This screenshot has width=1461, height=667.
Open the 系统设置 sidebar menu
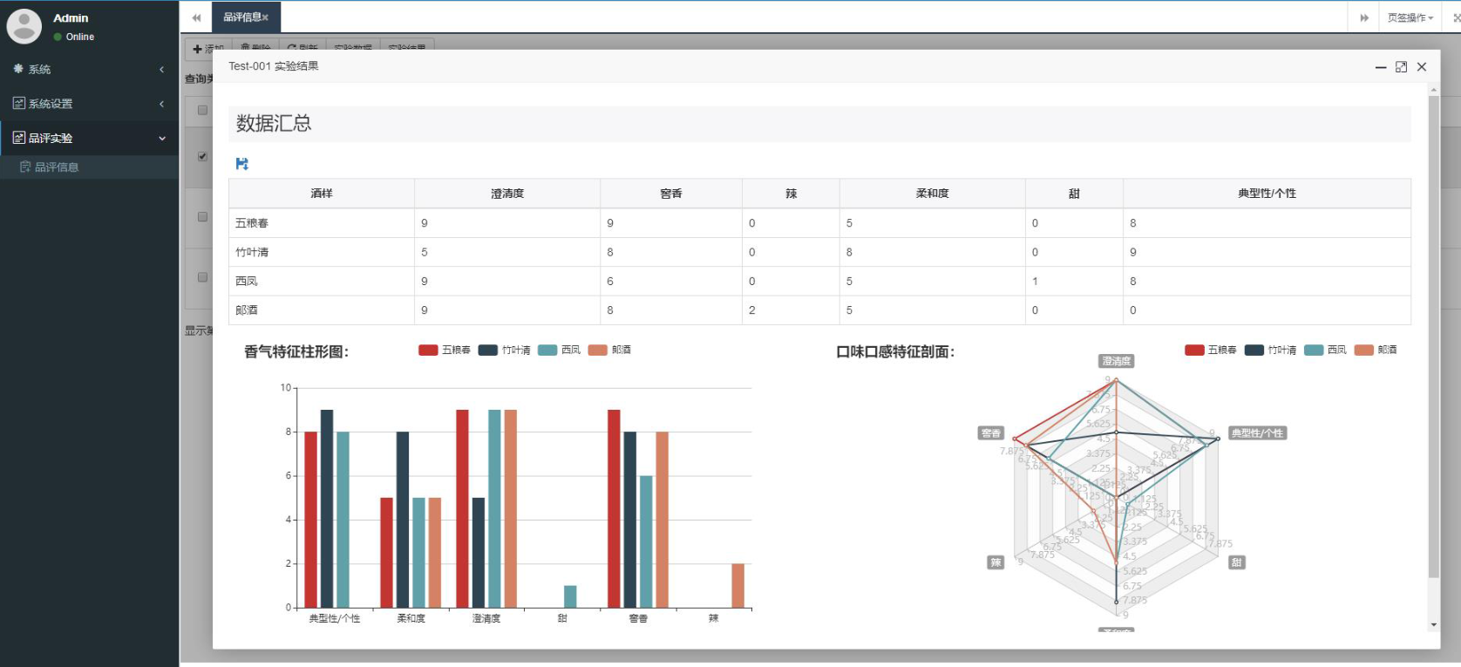tap(89, 103)
